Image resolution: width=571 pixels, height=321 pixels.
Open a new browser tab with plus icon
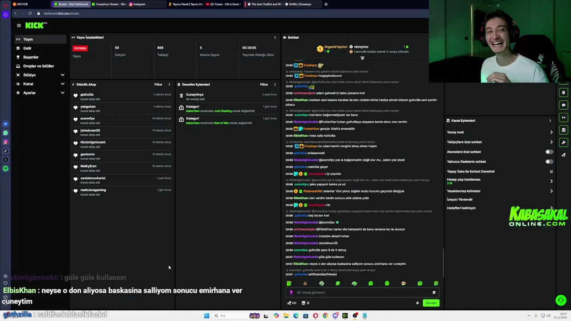(326, 4)
